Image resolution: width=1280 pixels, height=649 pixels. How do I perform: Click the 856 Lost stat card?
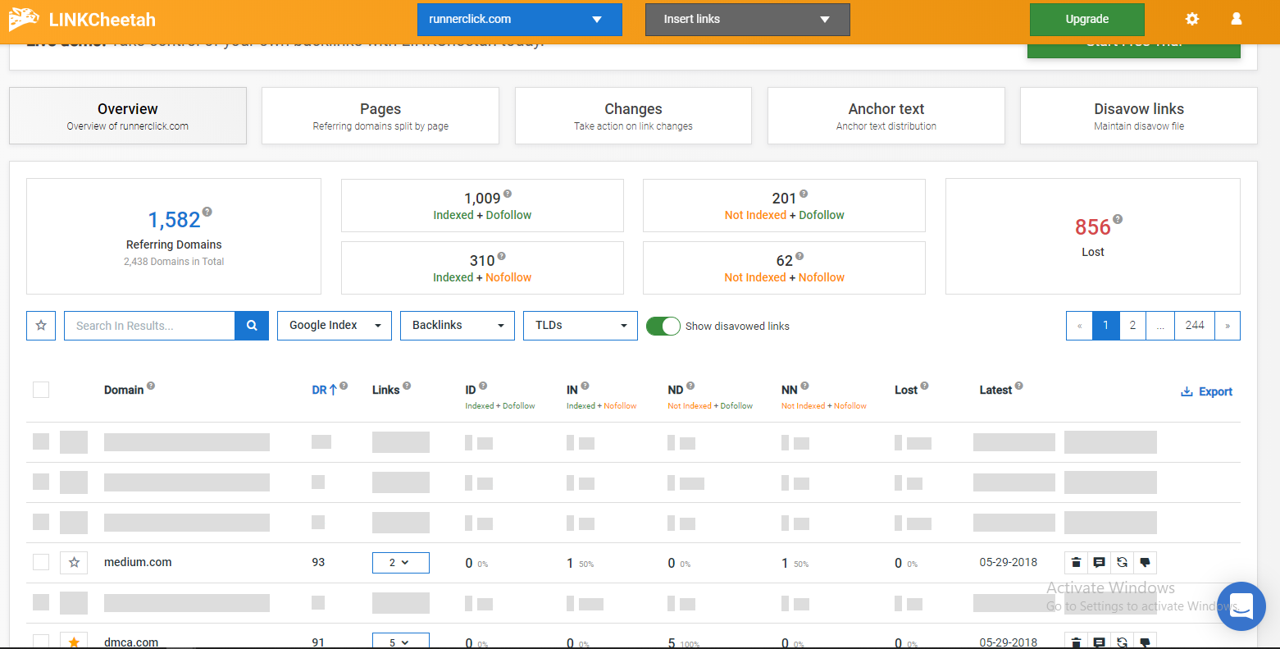(x=1093, y=236)
